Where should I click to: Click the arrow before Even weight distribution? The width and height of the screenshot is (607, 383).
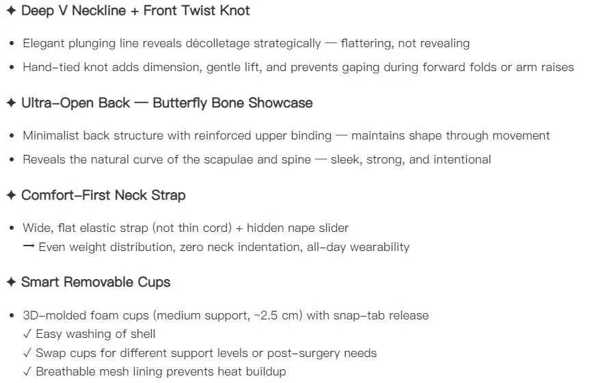coord(29,246)
